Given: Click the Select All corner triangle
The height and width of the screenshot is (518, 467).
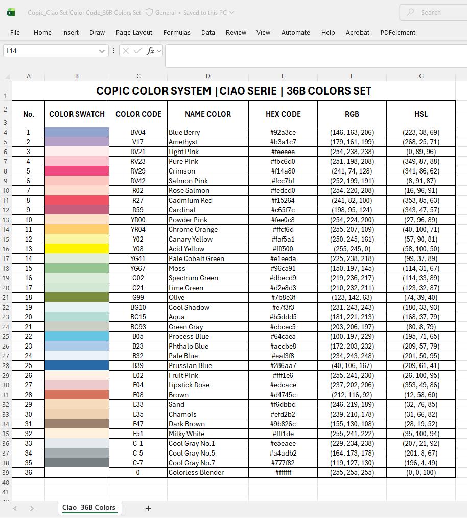Looking at the screenshot, I should click(7, 77).
